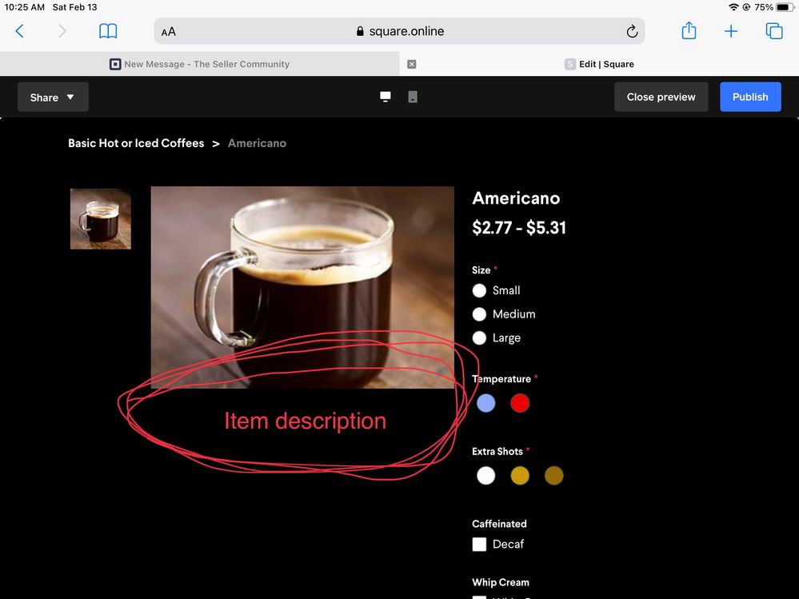Select the Small size option

pyautogui.click(x=480, y=290)
